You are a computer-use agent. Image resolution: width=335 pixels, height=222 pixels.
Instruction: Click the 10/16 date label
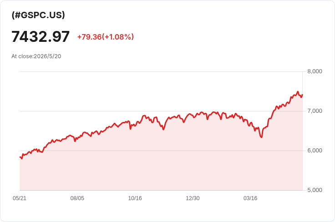135,198
